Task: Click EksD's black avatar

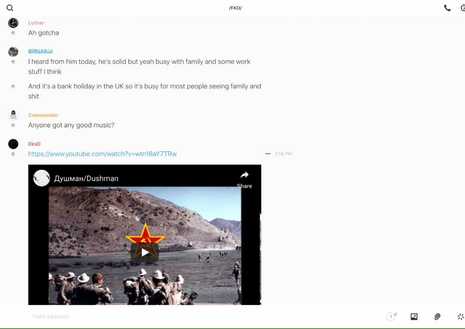Action: click(x=13, y=144)
